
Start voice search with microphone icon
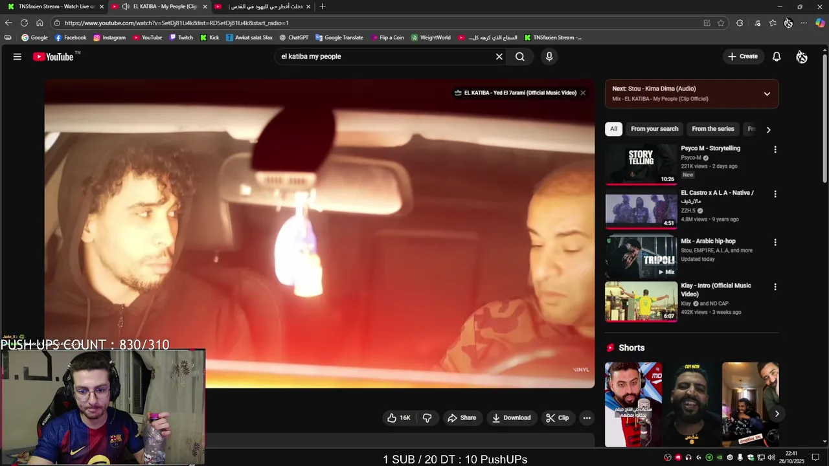coord(549,56)
